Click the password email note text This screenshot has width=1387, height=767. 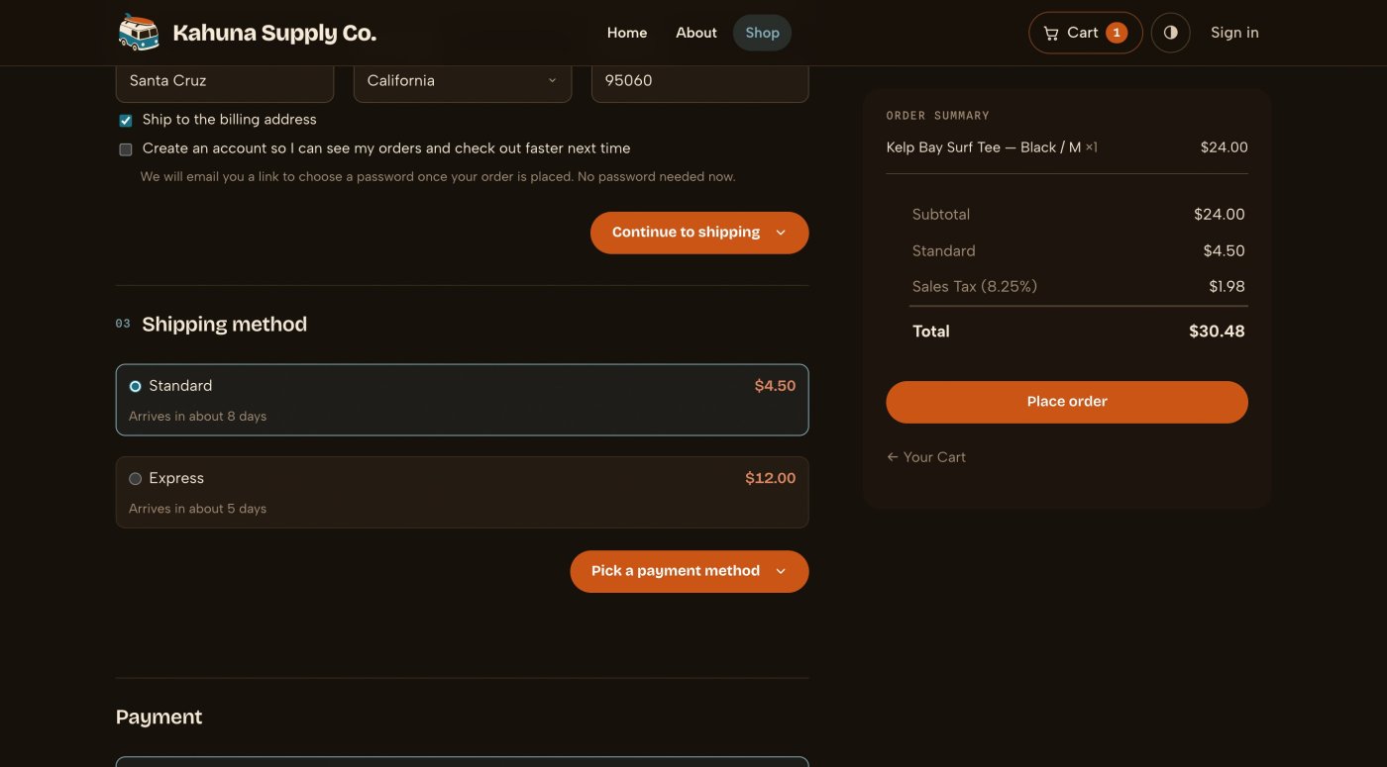click(438, 177)
